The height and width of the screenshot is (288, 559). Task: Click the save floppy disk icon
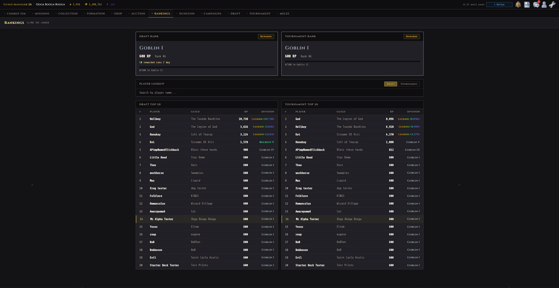click(527, 5)
